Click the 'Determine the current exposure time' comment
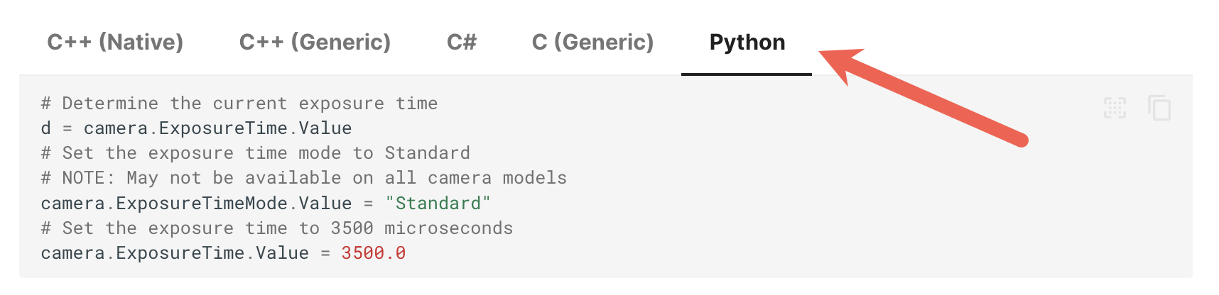The height and width of the screenshot is (295, 1219). pos(239,104)
